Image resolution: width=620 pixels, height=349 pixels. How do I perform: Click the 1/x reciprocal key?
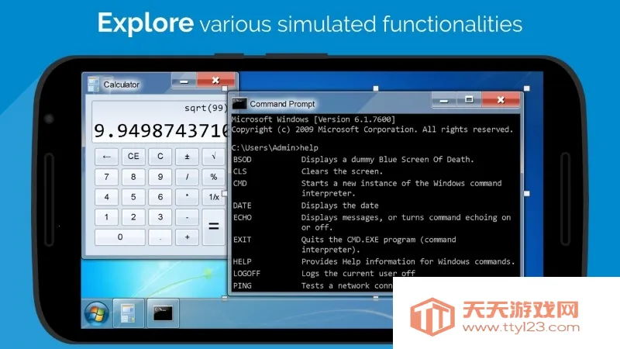click(x=214, y=197)
